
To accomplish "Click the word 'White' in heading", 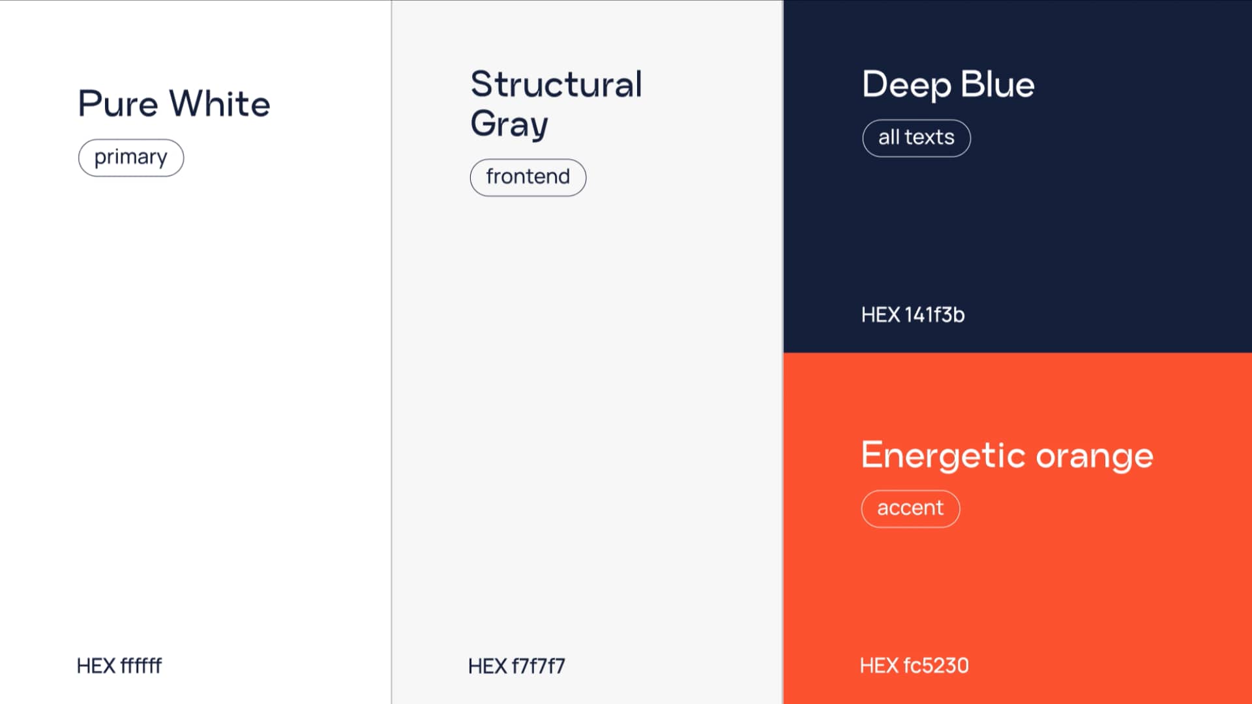I will tap(220, 103).
